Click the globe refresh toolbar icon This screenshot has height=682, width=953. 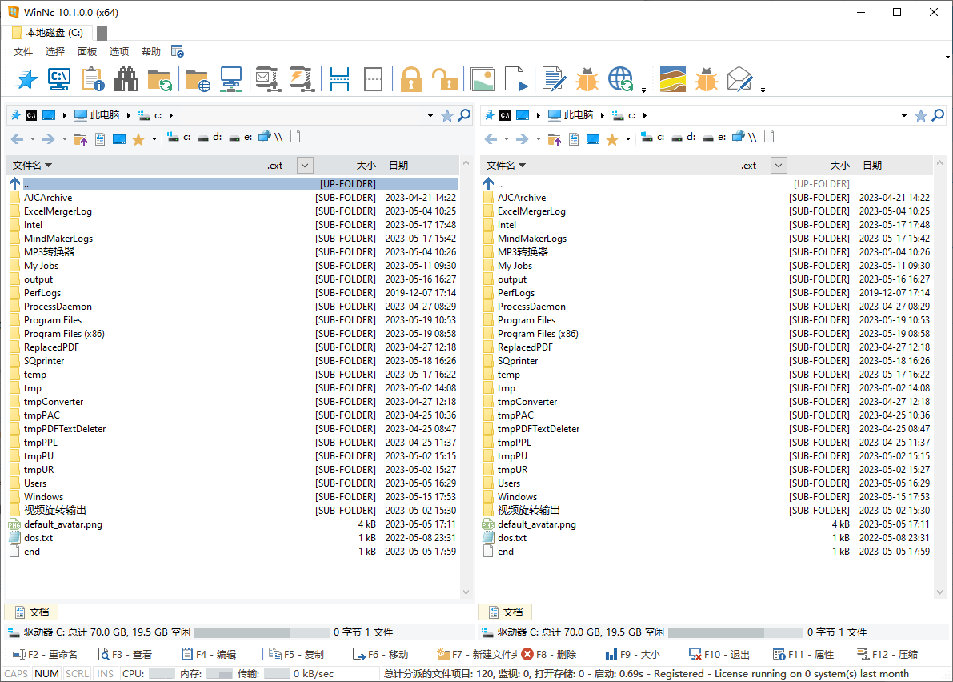pyautogui.click(x=621, y=79)
